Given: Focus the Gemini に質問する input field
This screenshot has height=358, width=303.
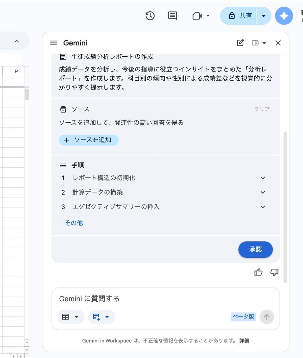Looking at the screenshot, I should point(166,299).
